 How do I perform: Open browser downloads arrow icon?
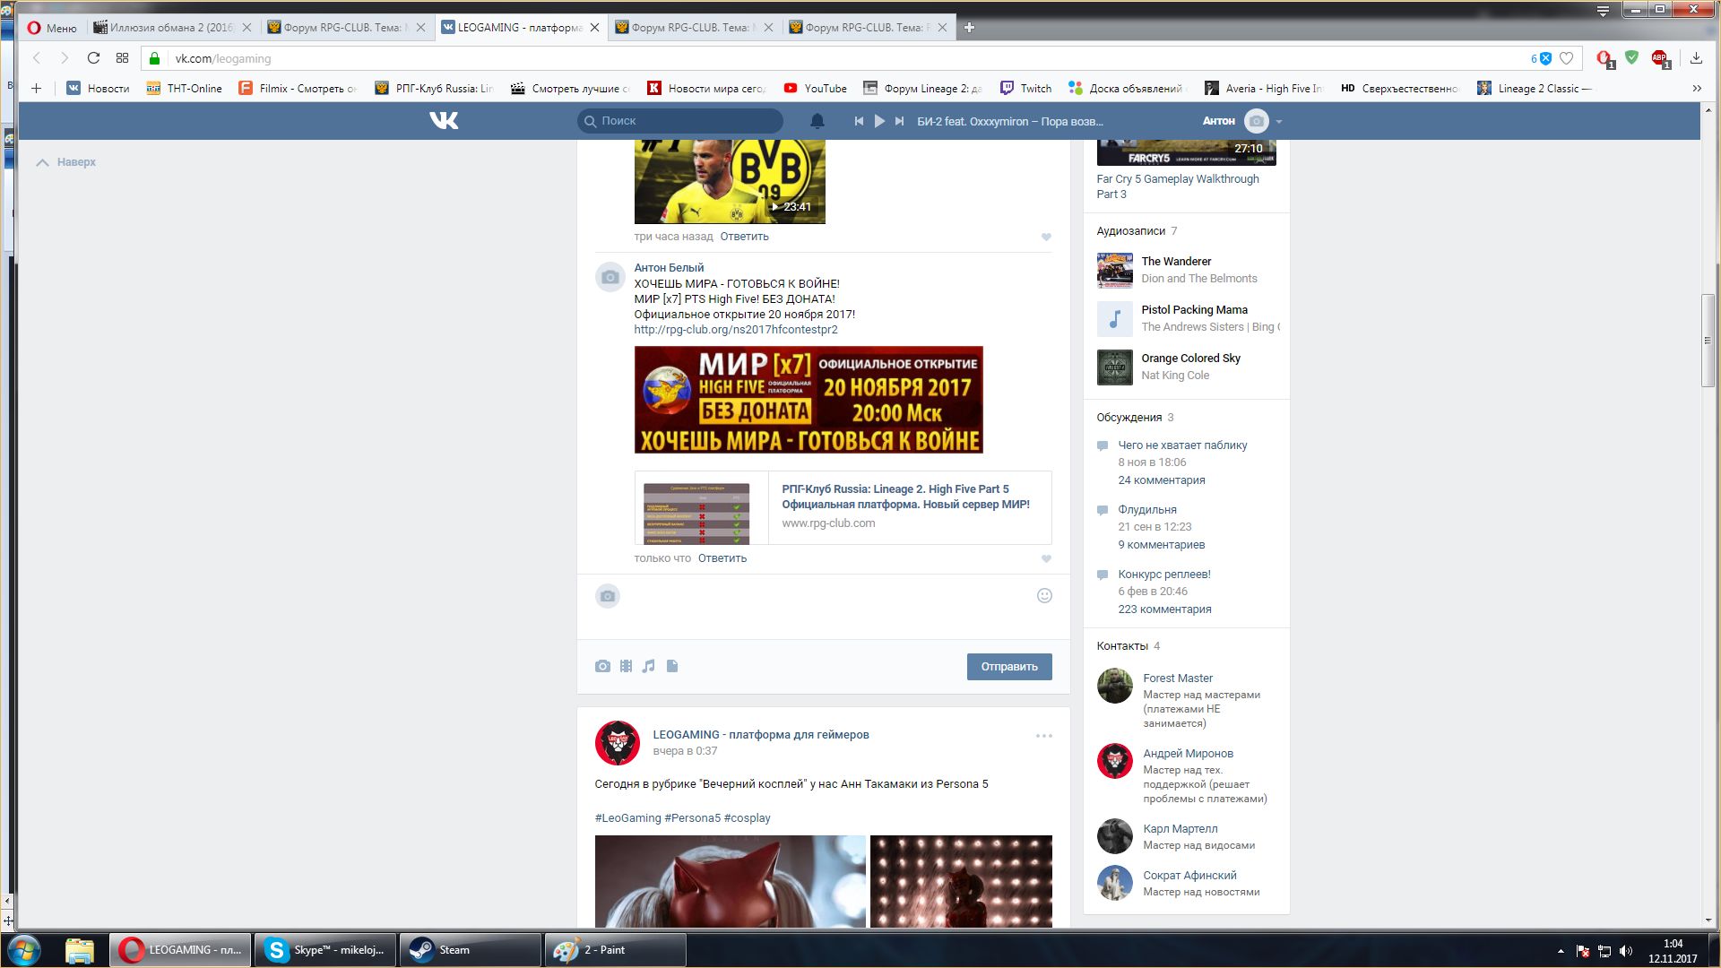click(x=1696, y=58)
